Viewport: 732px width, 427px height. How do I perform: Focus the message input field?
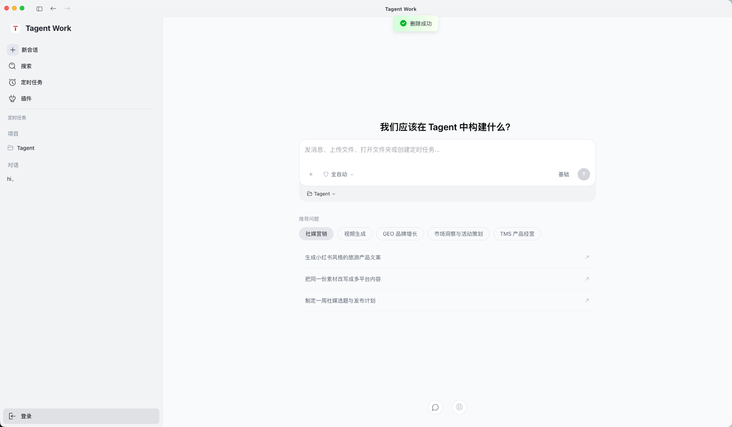tap(447, 150)
